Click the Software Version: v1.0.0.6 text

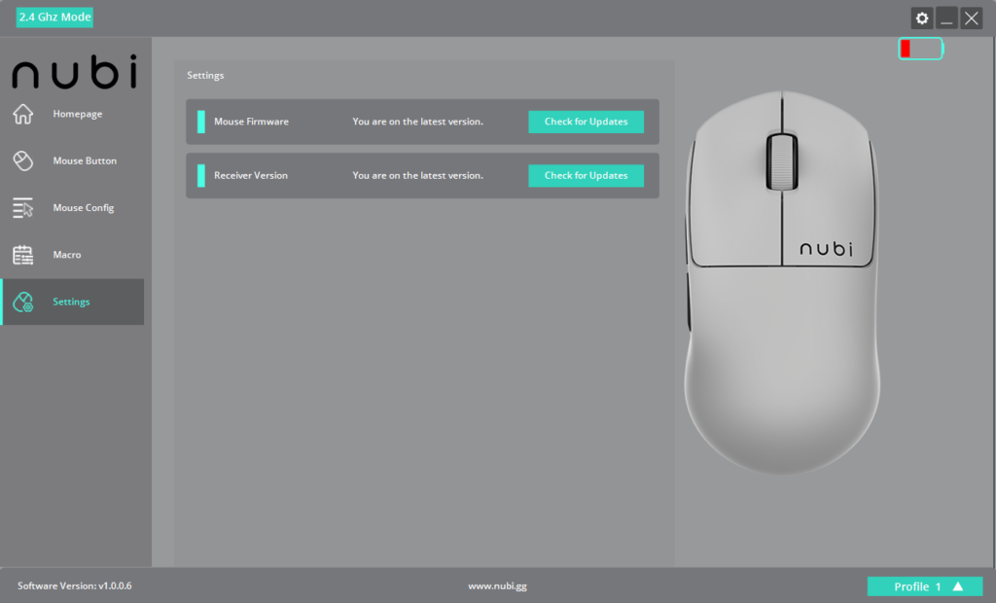[x=74, y=585]
